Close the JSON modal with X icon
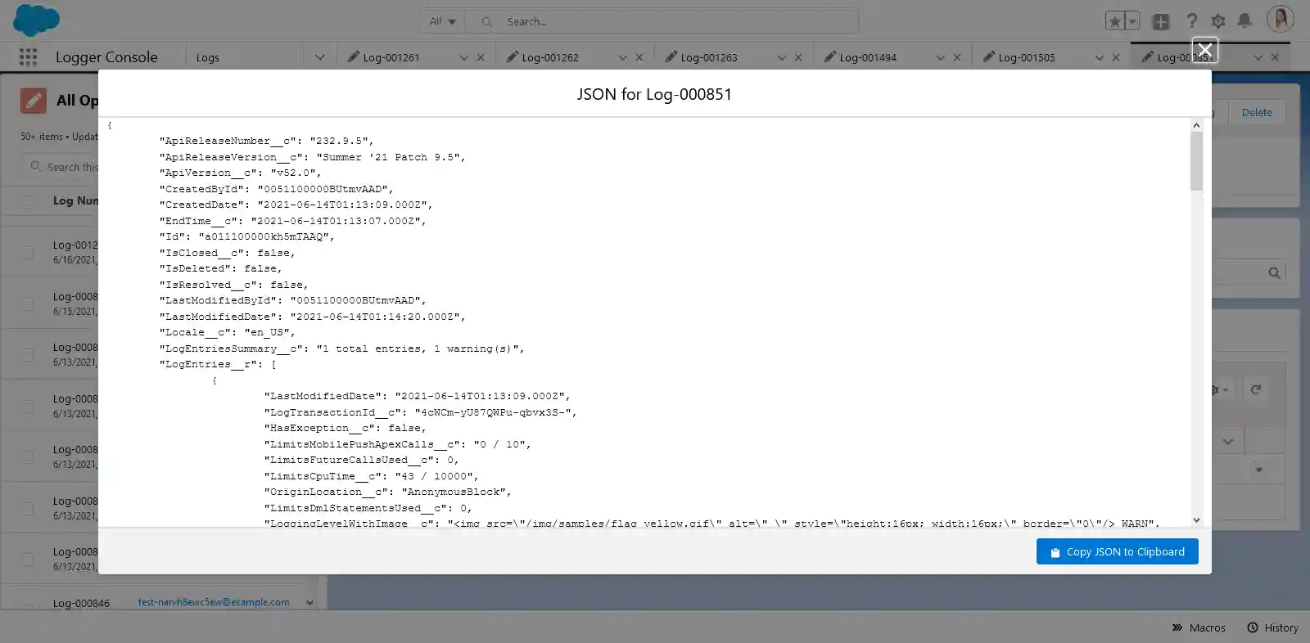1310x643 pixels. pyautogui.click(x=1204, y=50)
